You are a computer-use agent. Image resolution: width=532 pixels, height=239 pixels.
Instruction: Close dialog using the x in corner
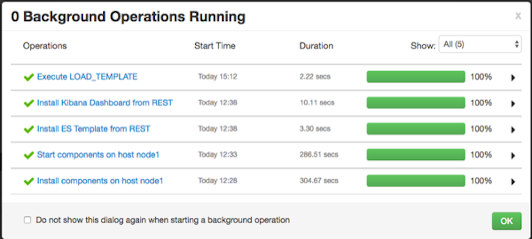click(x=518, y=16)
